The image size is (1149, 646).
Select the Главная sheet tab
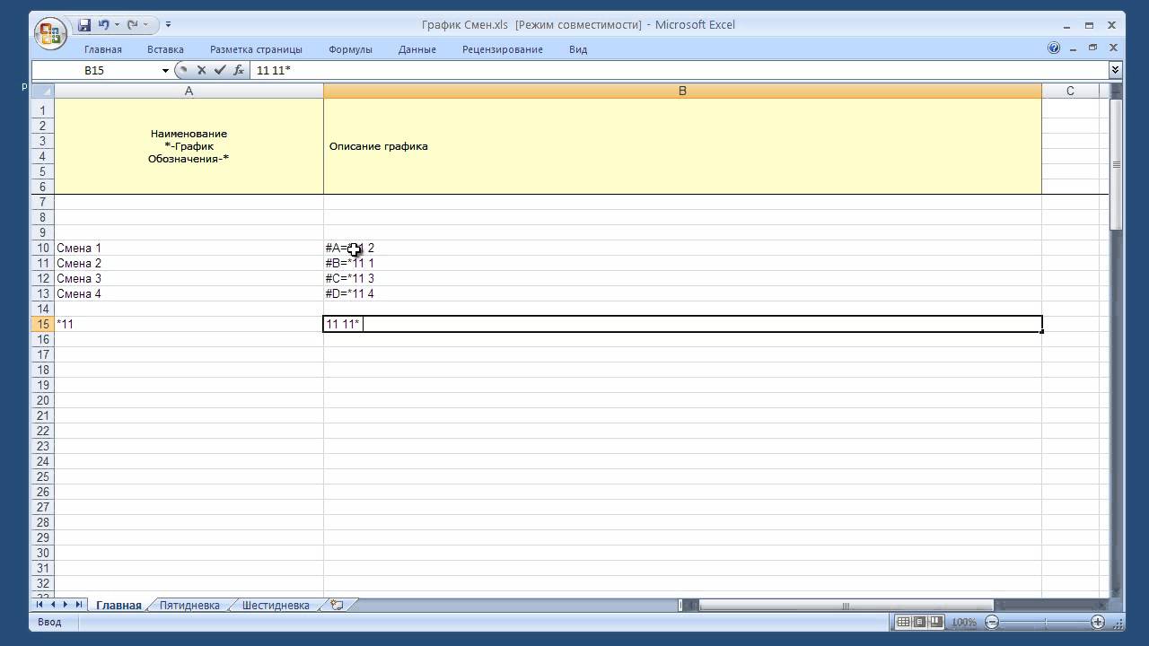(118, 606)
